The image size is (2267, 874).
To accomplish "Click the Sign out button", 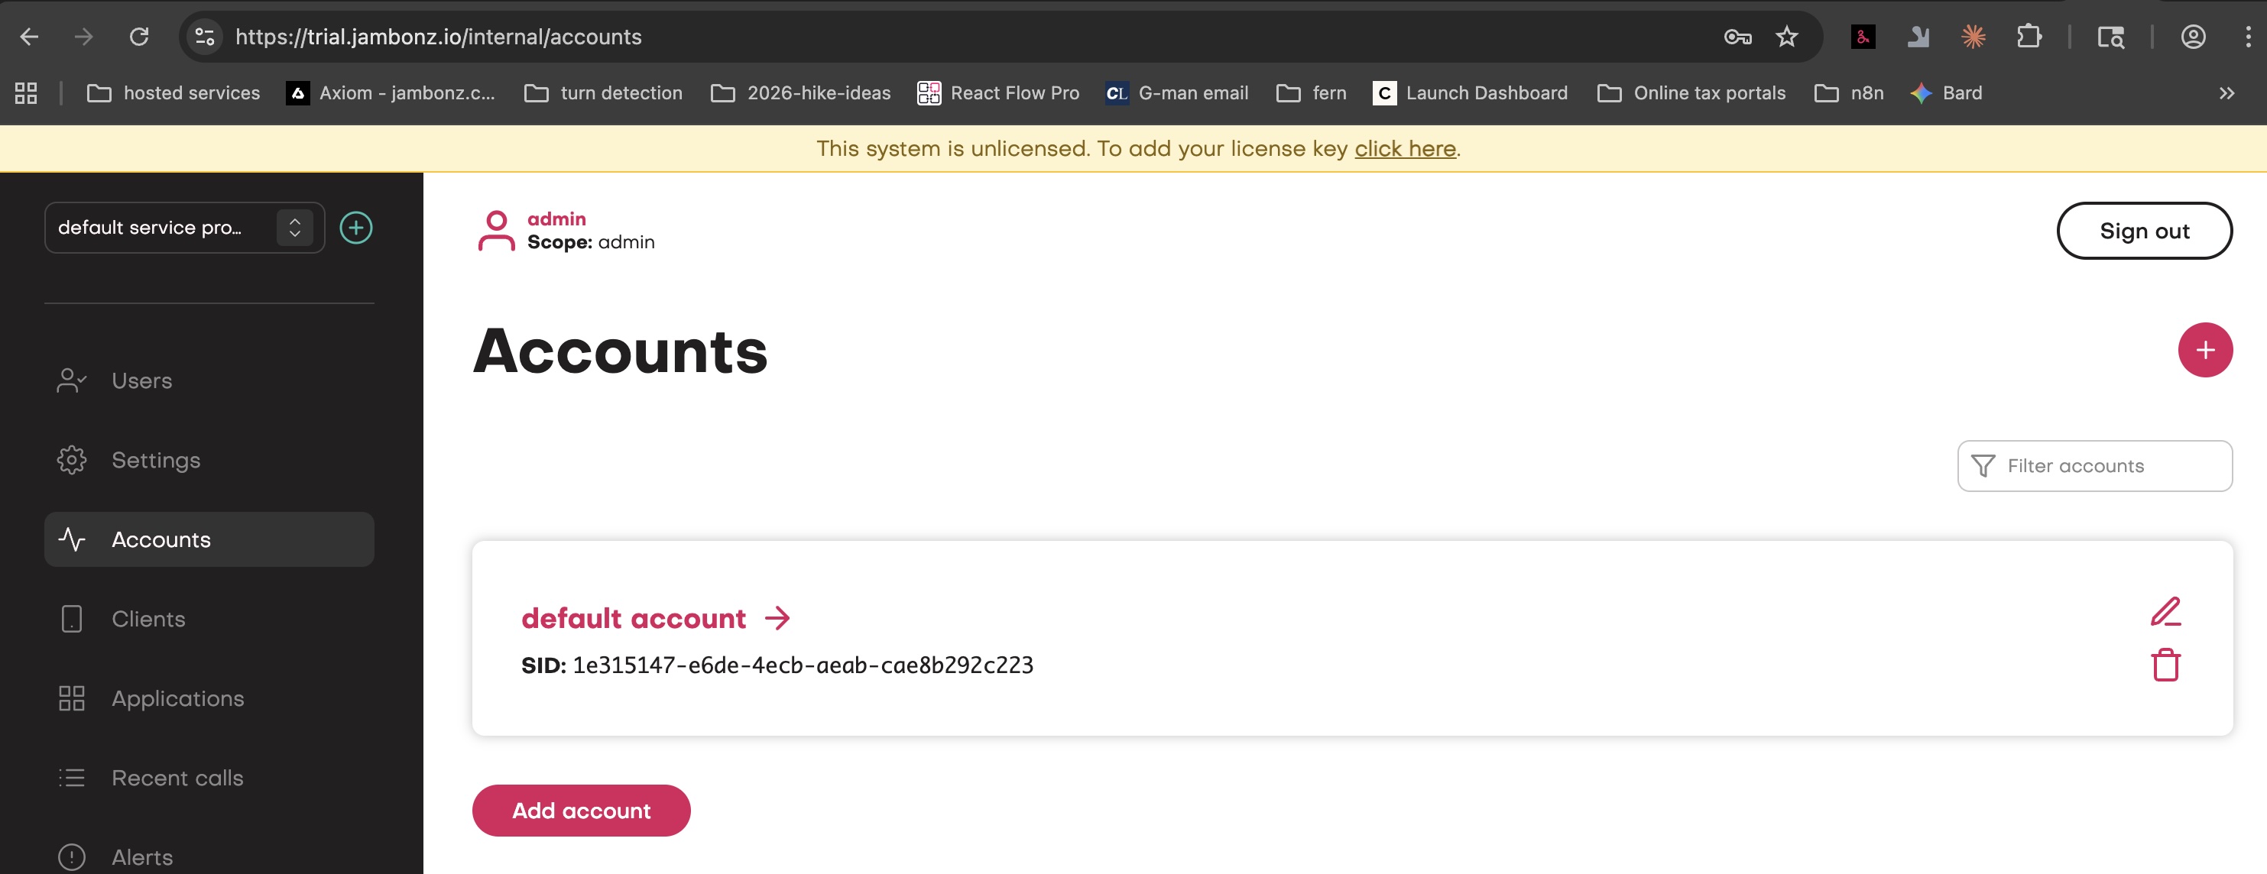I will (x=2144, y=231).
